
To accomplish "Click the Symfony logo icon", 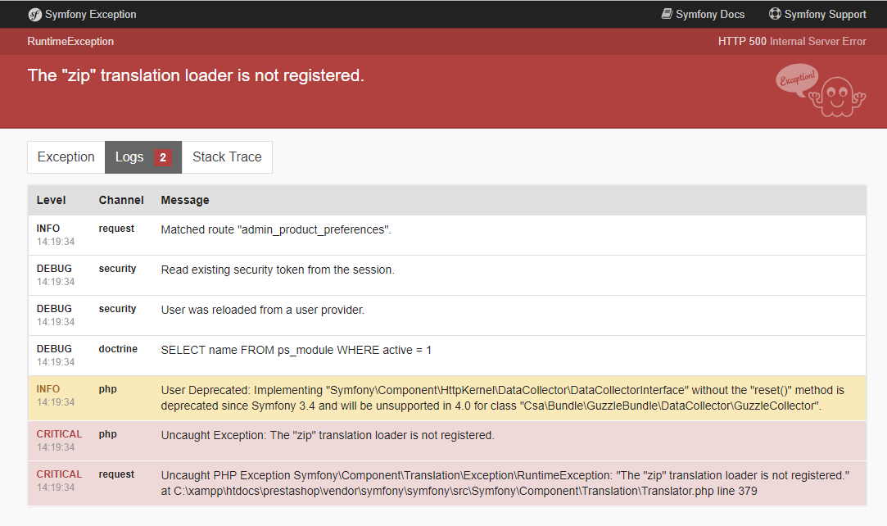I will tap(34, 14).
